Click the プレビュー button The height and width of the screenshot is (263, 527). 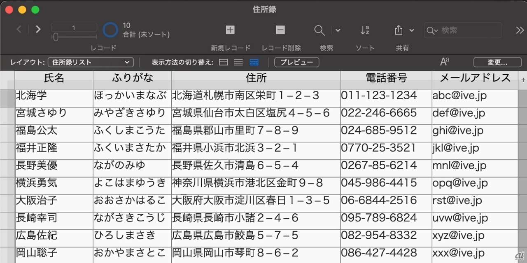point(296,62)
